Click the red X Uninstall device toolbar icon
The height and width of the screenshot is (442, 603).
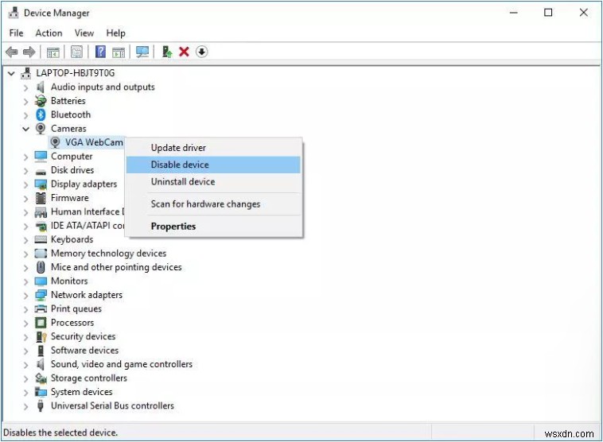point(185,52)
